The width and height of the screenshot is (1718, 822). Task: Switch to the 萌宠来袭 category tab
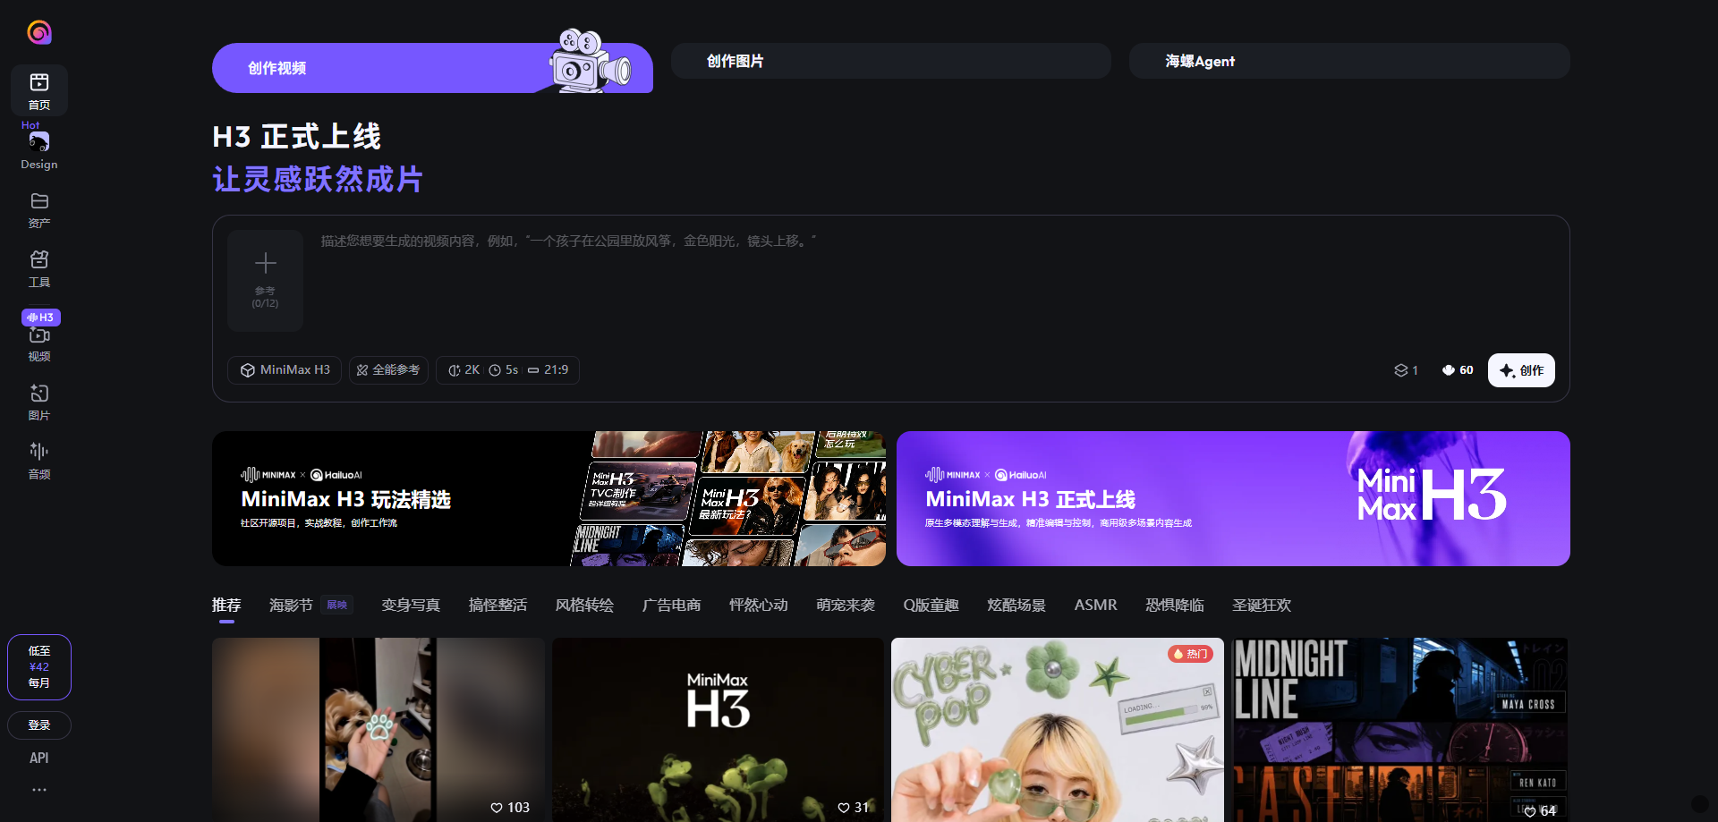846,606
